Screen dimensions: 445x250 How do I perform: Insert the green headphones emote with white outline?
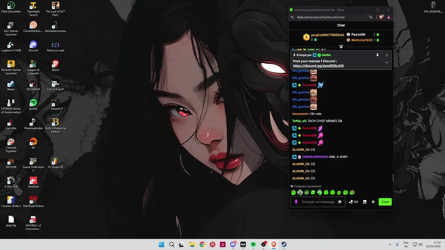tap(319, 192)
